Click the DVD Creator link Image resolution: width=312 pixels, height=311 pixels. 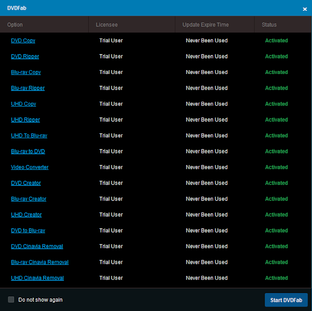[x=26, y=183]
